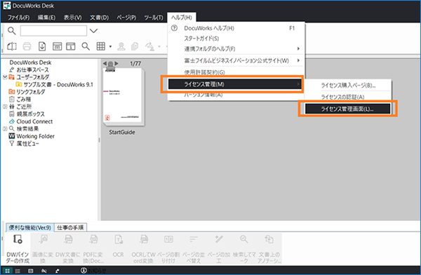Select スタートガイド(S) menu entry
This screenshot has width=421, height=275.
click(236, 39)
